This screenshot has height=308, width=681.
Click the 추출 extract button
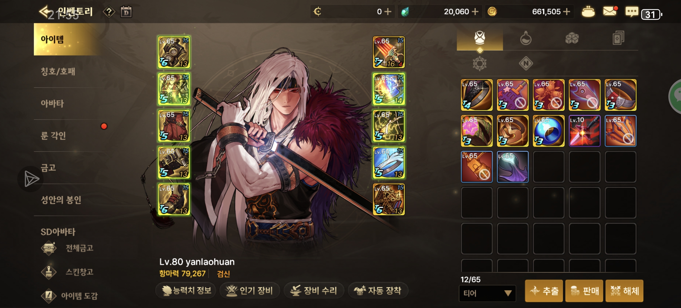543,291
